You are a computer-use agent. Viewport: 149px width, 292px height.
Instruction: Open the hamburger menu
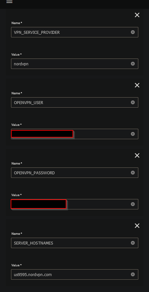click(x=9, y=2)
